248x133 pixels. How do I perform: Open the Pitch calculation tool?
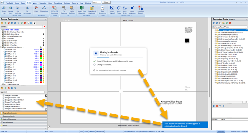click(36, 9)
